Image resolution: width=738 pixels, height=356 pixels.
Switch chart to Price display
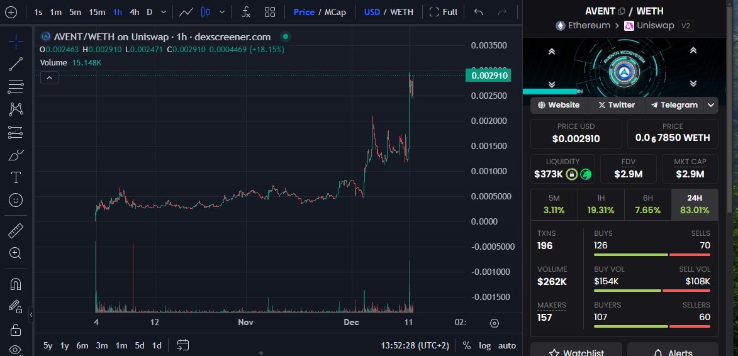(x=304, y=12)
